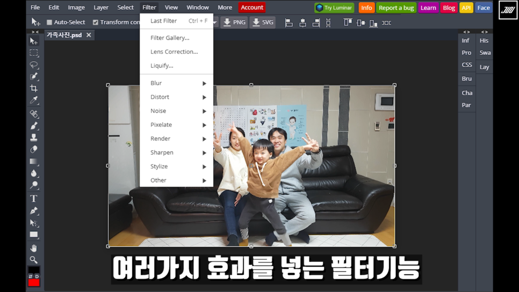Click the red background color swatch

coord(34,283)
